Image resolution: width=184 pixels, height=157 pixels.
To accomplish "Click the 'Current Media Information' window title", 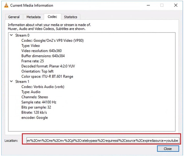I will (x=32, y=5).
